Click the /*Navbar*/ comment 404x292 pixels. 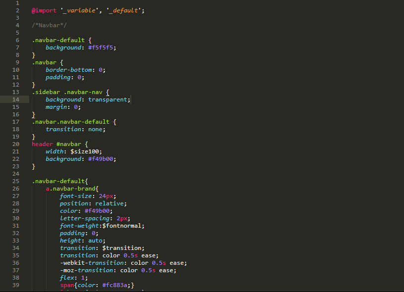point(49,25)
